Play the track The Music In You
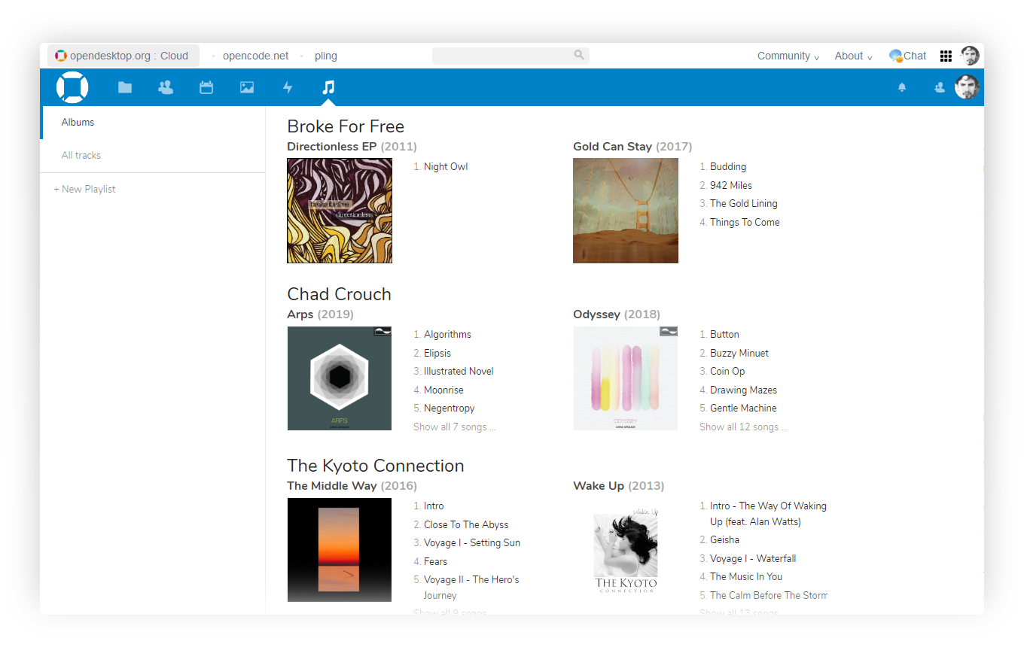The height and width of the screenshot is (647, 1024). [x=746, y=577]
